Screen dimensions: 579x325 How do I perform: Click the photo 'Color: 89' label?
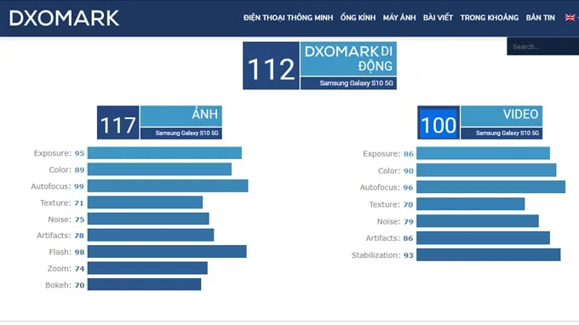coord(66,169)
